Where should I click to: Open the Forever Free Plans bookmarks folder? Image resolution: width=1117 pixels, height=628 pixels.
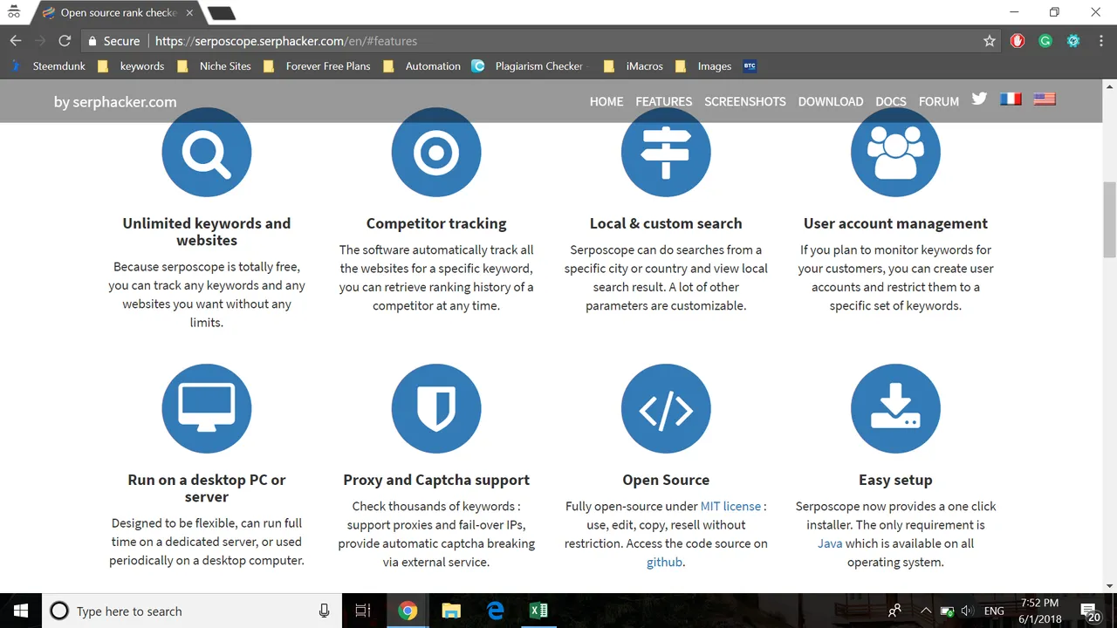coord(317,65)
